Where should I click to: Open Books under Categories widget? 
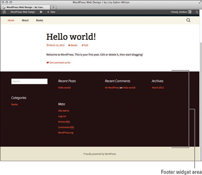tap(14, 105)
